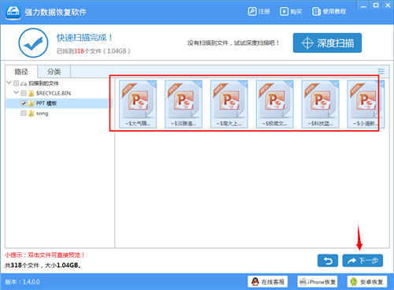Click the app logo in the title bar
The width and height of the screenshot is (394, 290).
coord(13,12)
